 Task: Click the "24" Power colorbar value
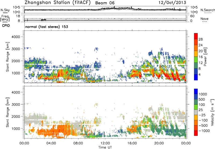pyautogui.click(x=200, y=45)
